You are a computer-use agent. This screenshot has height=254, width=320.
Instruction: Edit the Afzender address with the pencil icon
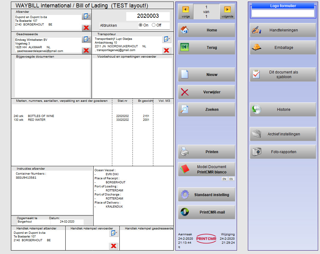click(x=86, y=16)
